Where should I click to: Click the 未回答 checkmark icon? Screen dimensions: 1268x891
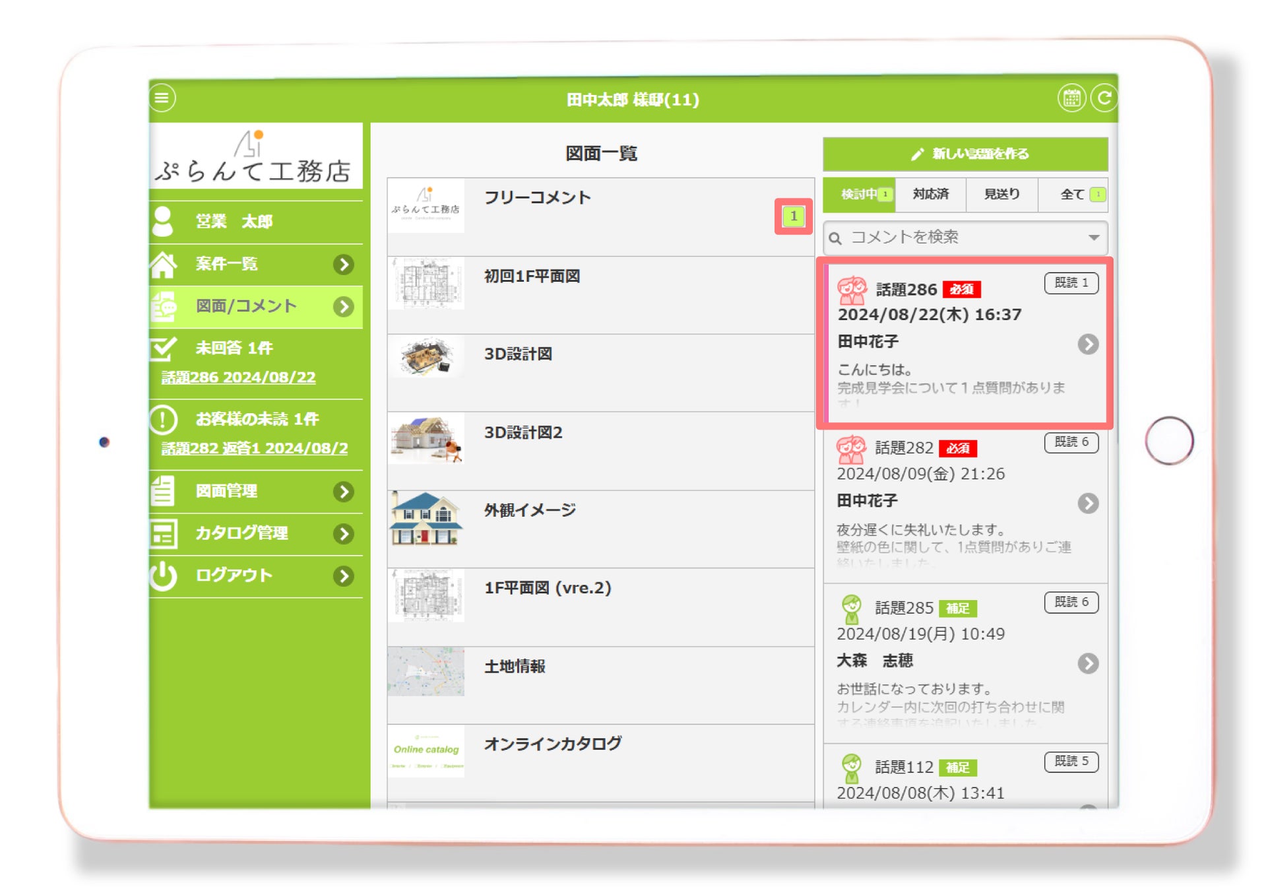point(163,348)
